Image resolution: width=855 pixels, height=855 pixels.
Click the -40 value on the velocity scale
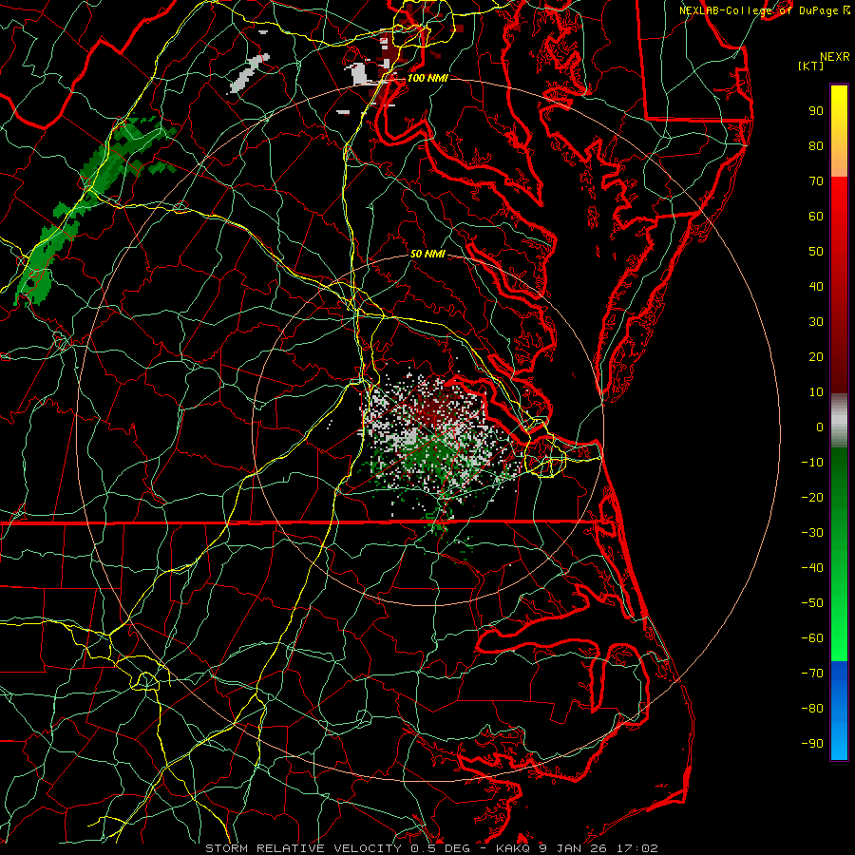point(812,568)
